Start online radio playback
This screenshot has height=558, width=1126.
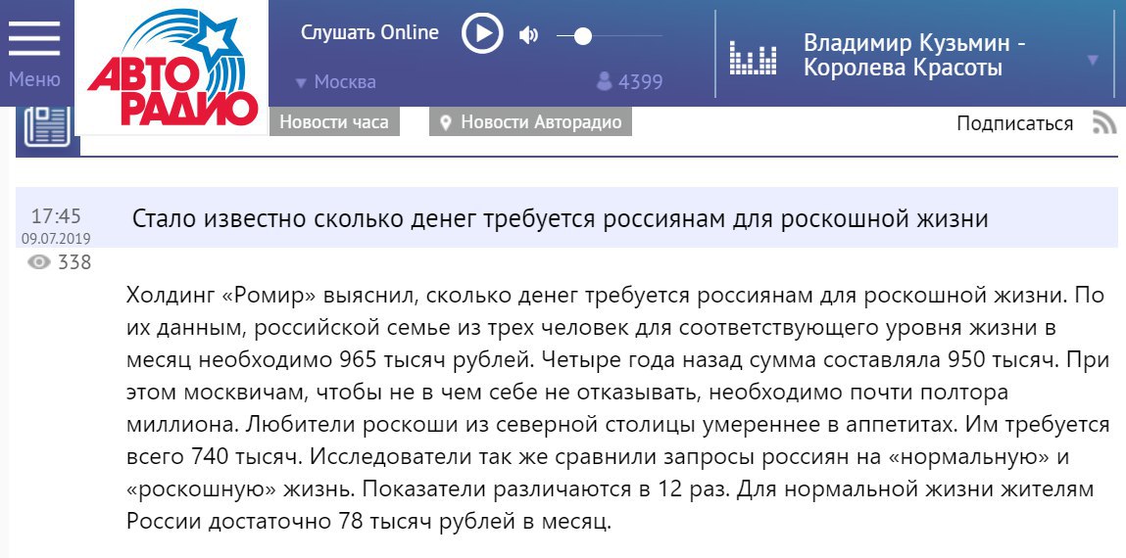[482, 33]
